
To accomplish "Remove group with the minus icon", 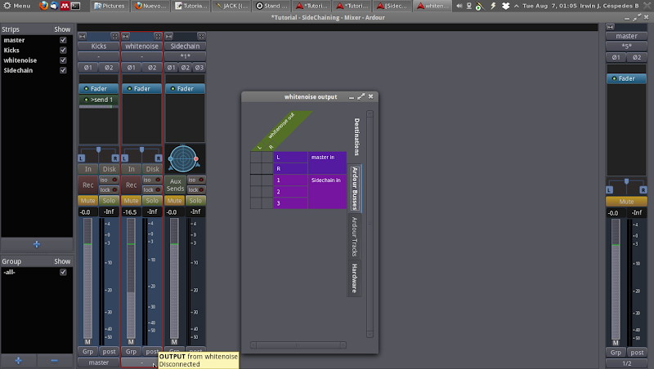I will 54,361.
